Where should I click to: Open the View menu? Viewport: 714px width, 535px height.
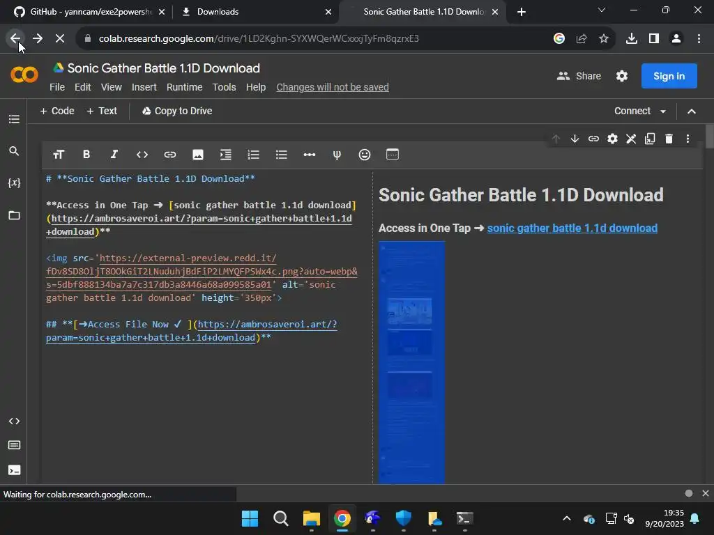click(111, 87)
